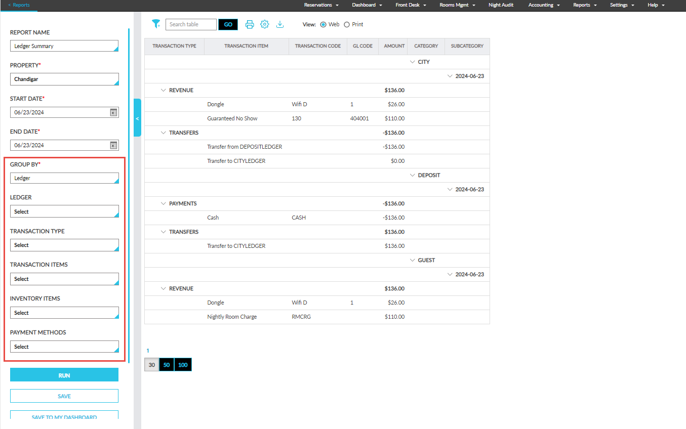Collapse the CITY category group
Screen dimensions: 686x429
click(412, 62)
